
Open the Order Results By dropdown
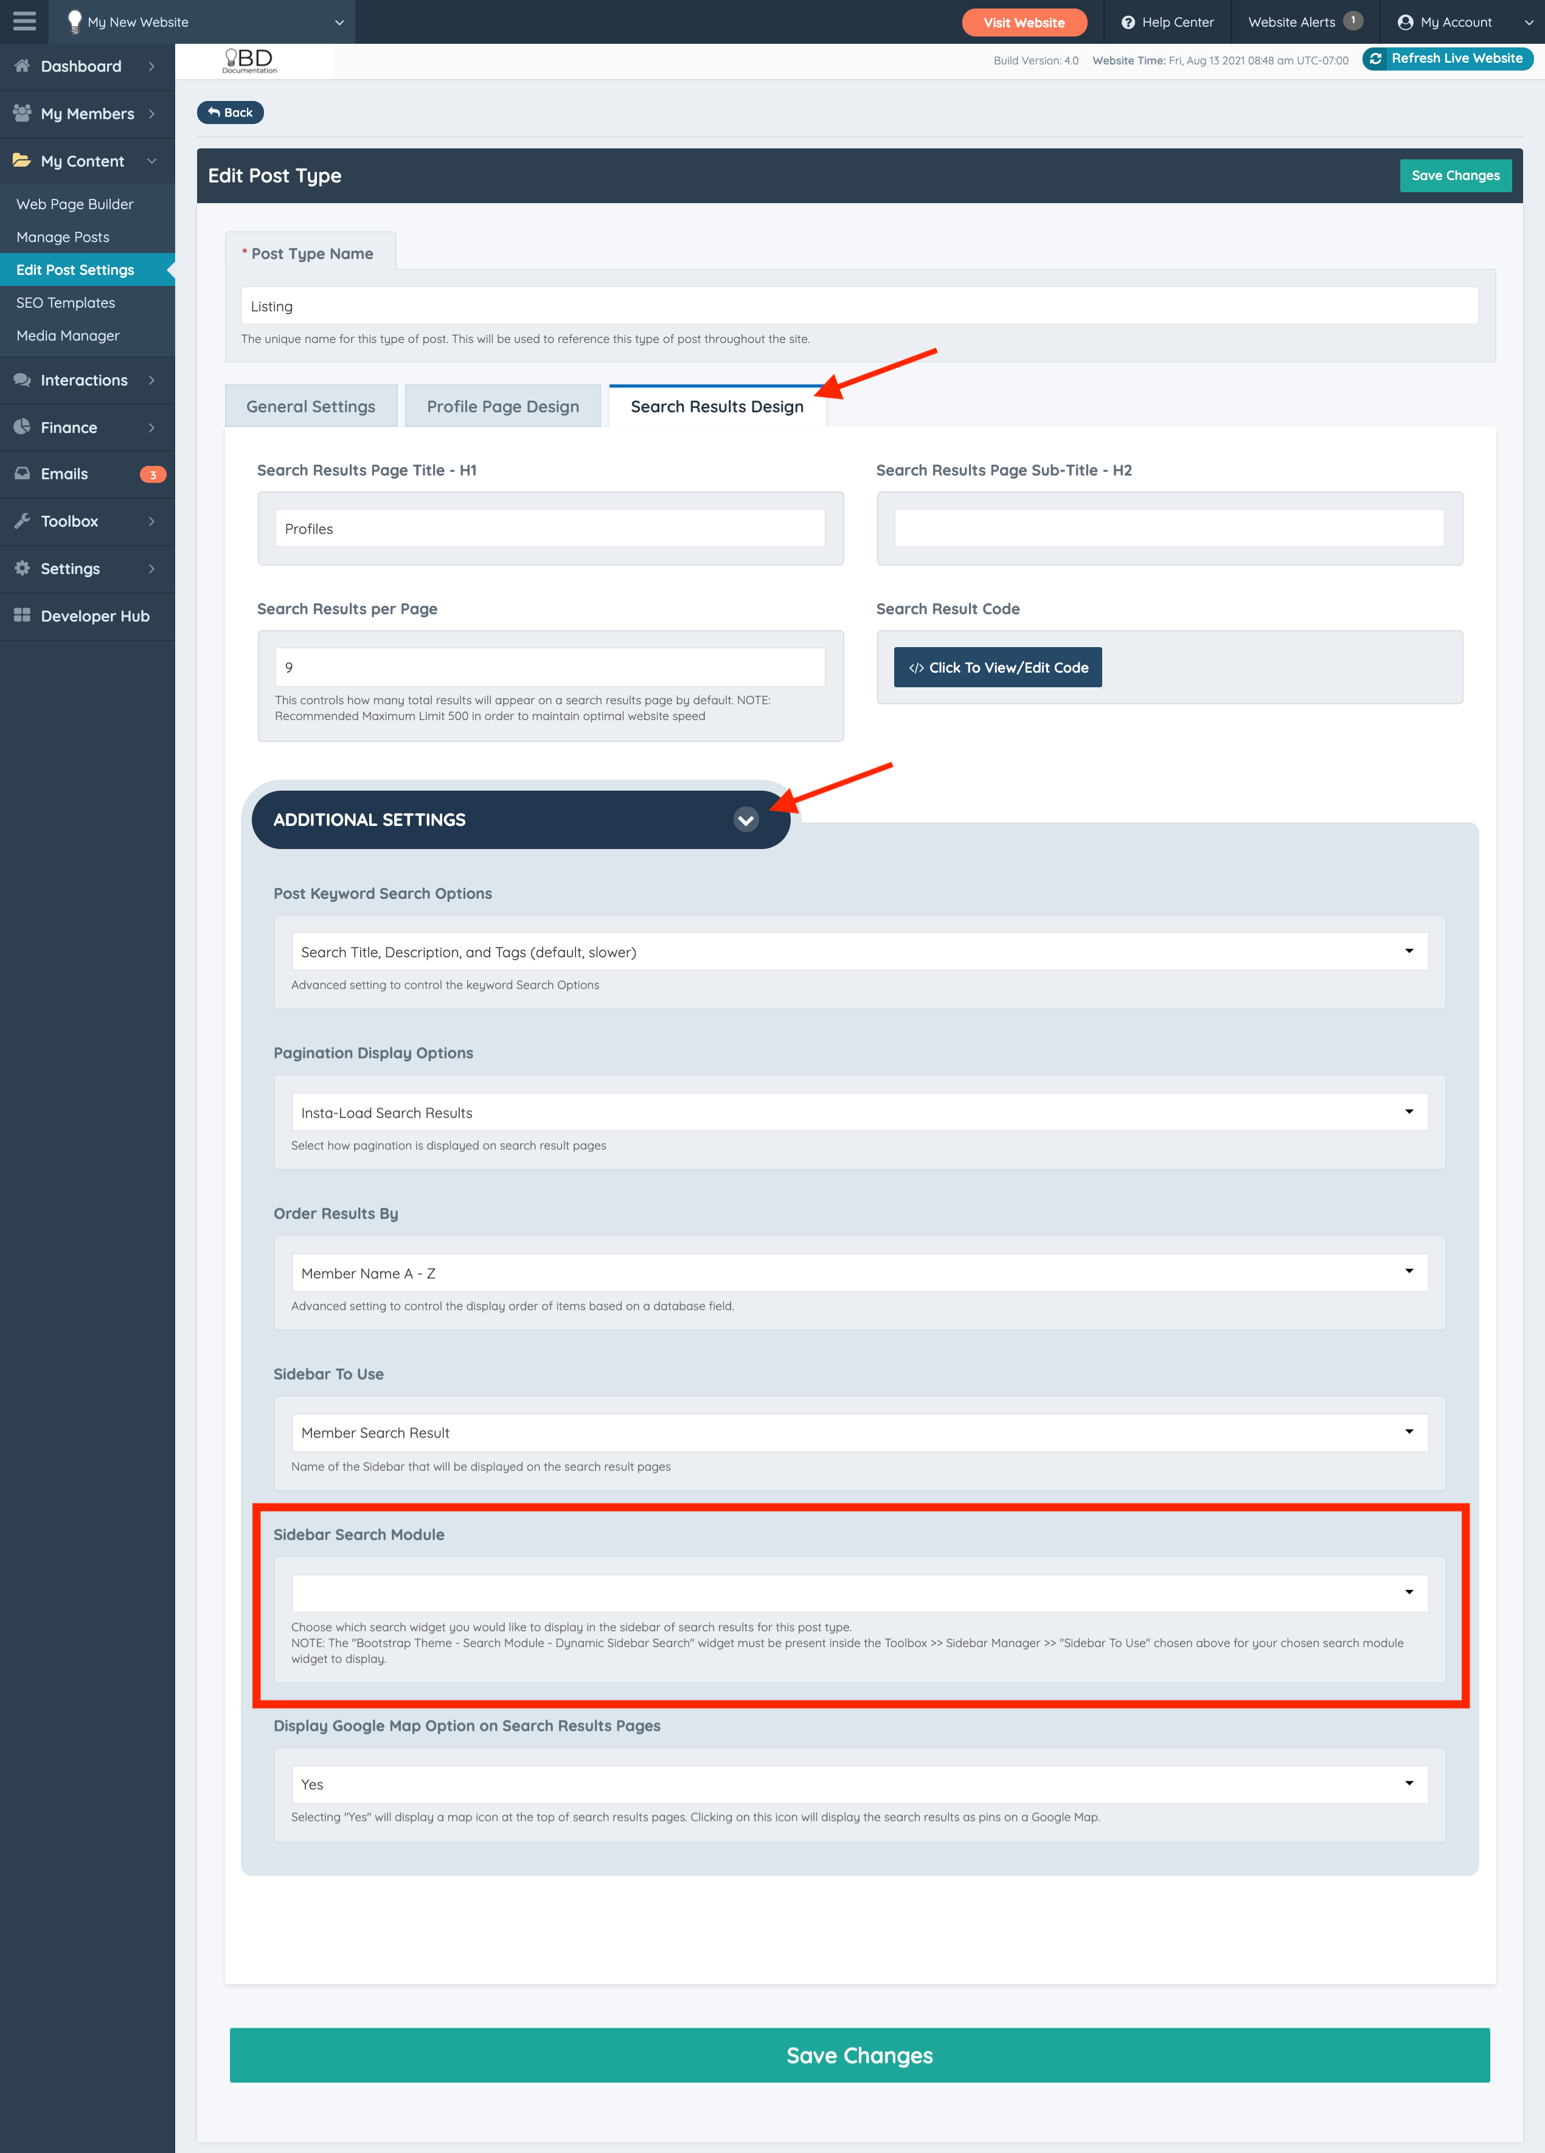coord(859,1272)
